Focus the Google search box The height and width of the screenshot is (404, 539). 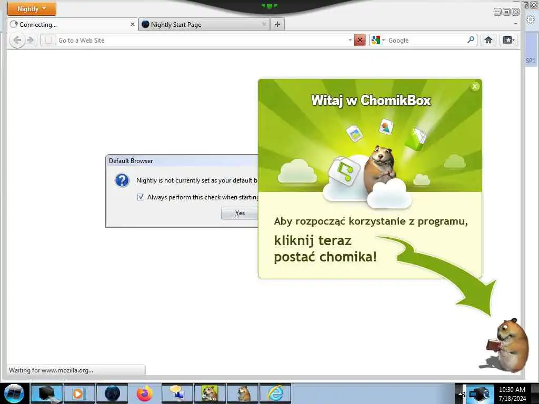coord(426,40)
